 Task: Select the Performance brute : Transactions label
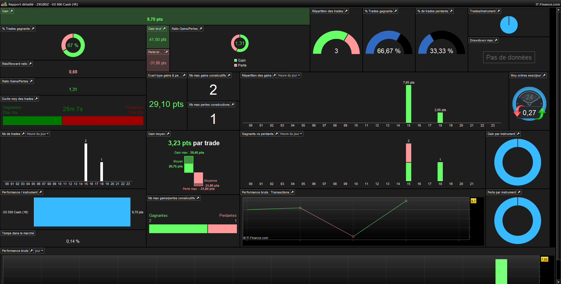265,192
